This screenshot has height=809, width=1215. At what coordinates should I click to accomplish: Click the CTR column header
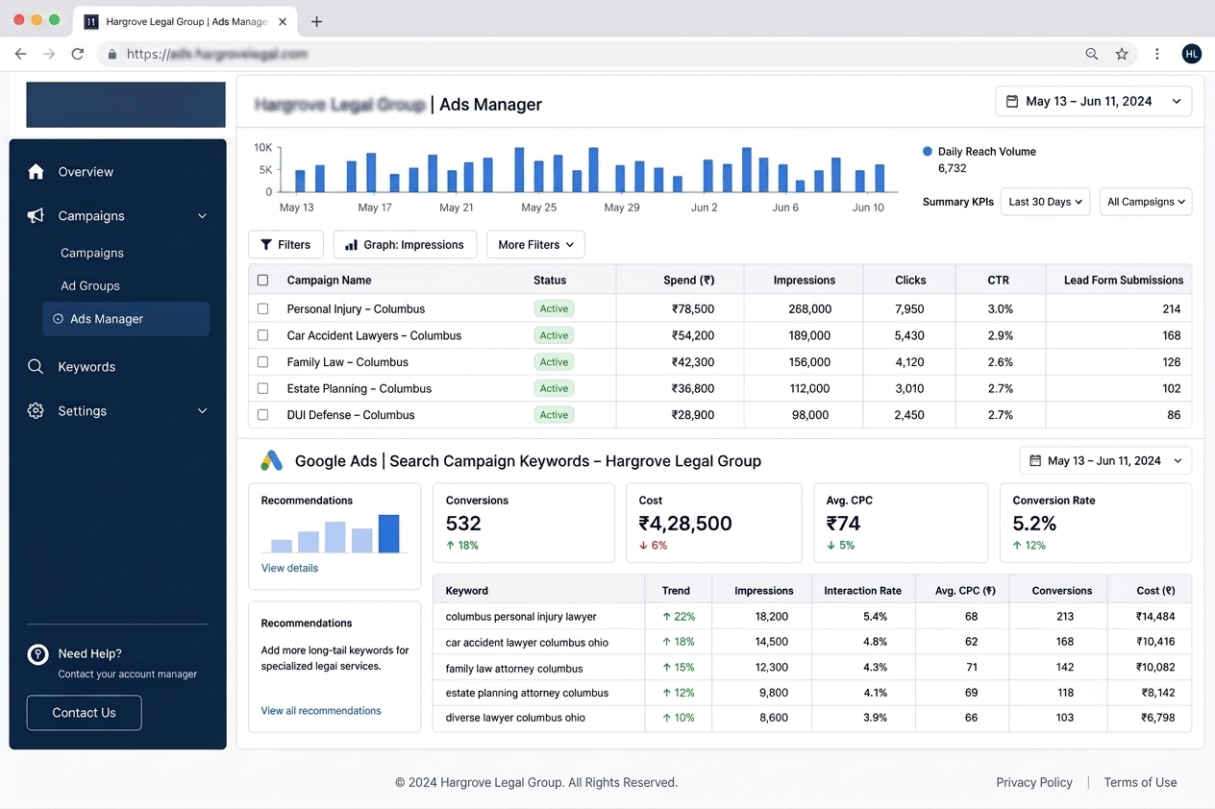tap(999, 281)
